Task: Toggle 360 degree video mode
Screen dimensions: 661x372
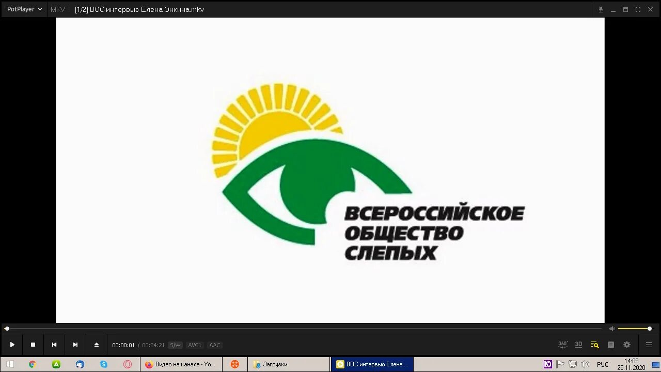Action: (x=563, y=345)
